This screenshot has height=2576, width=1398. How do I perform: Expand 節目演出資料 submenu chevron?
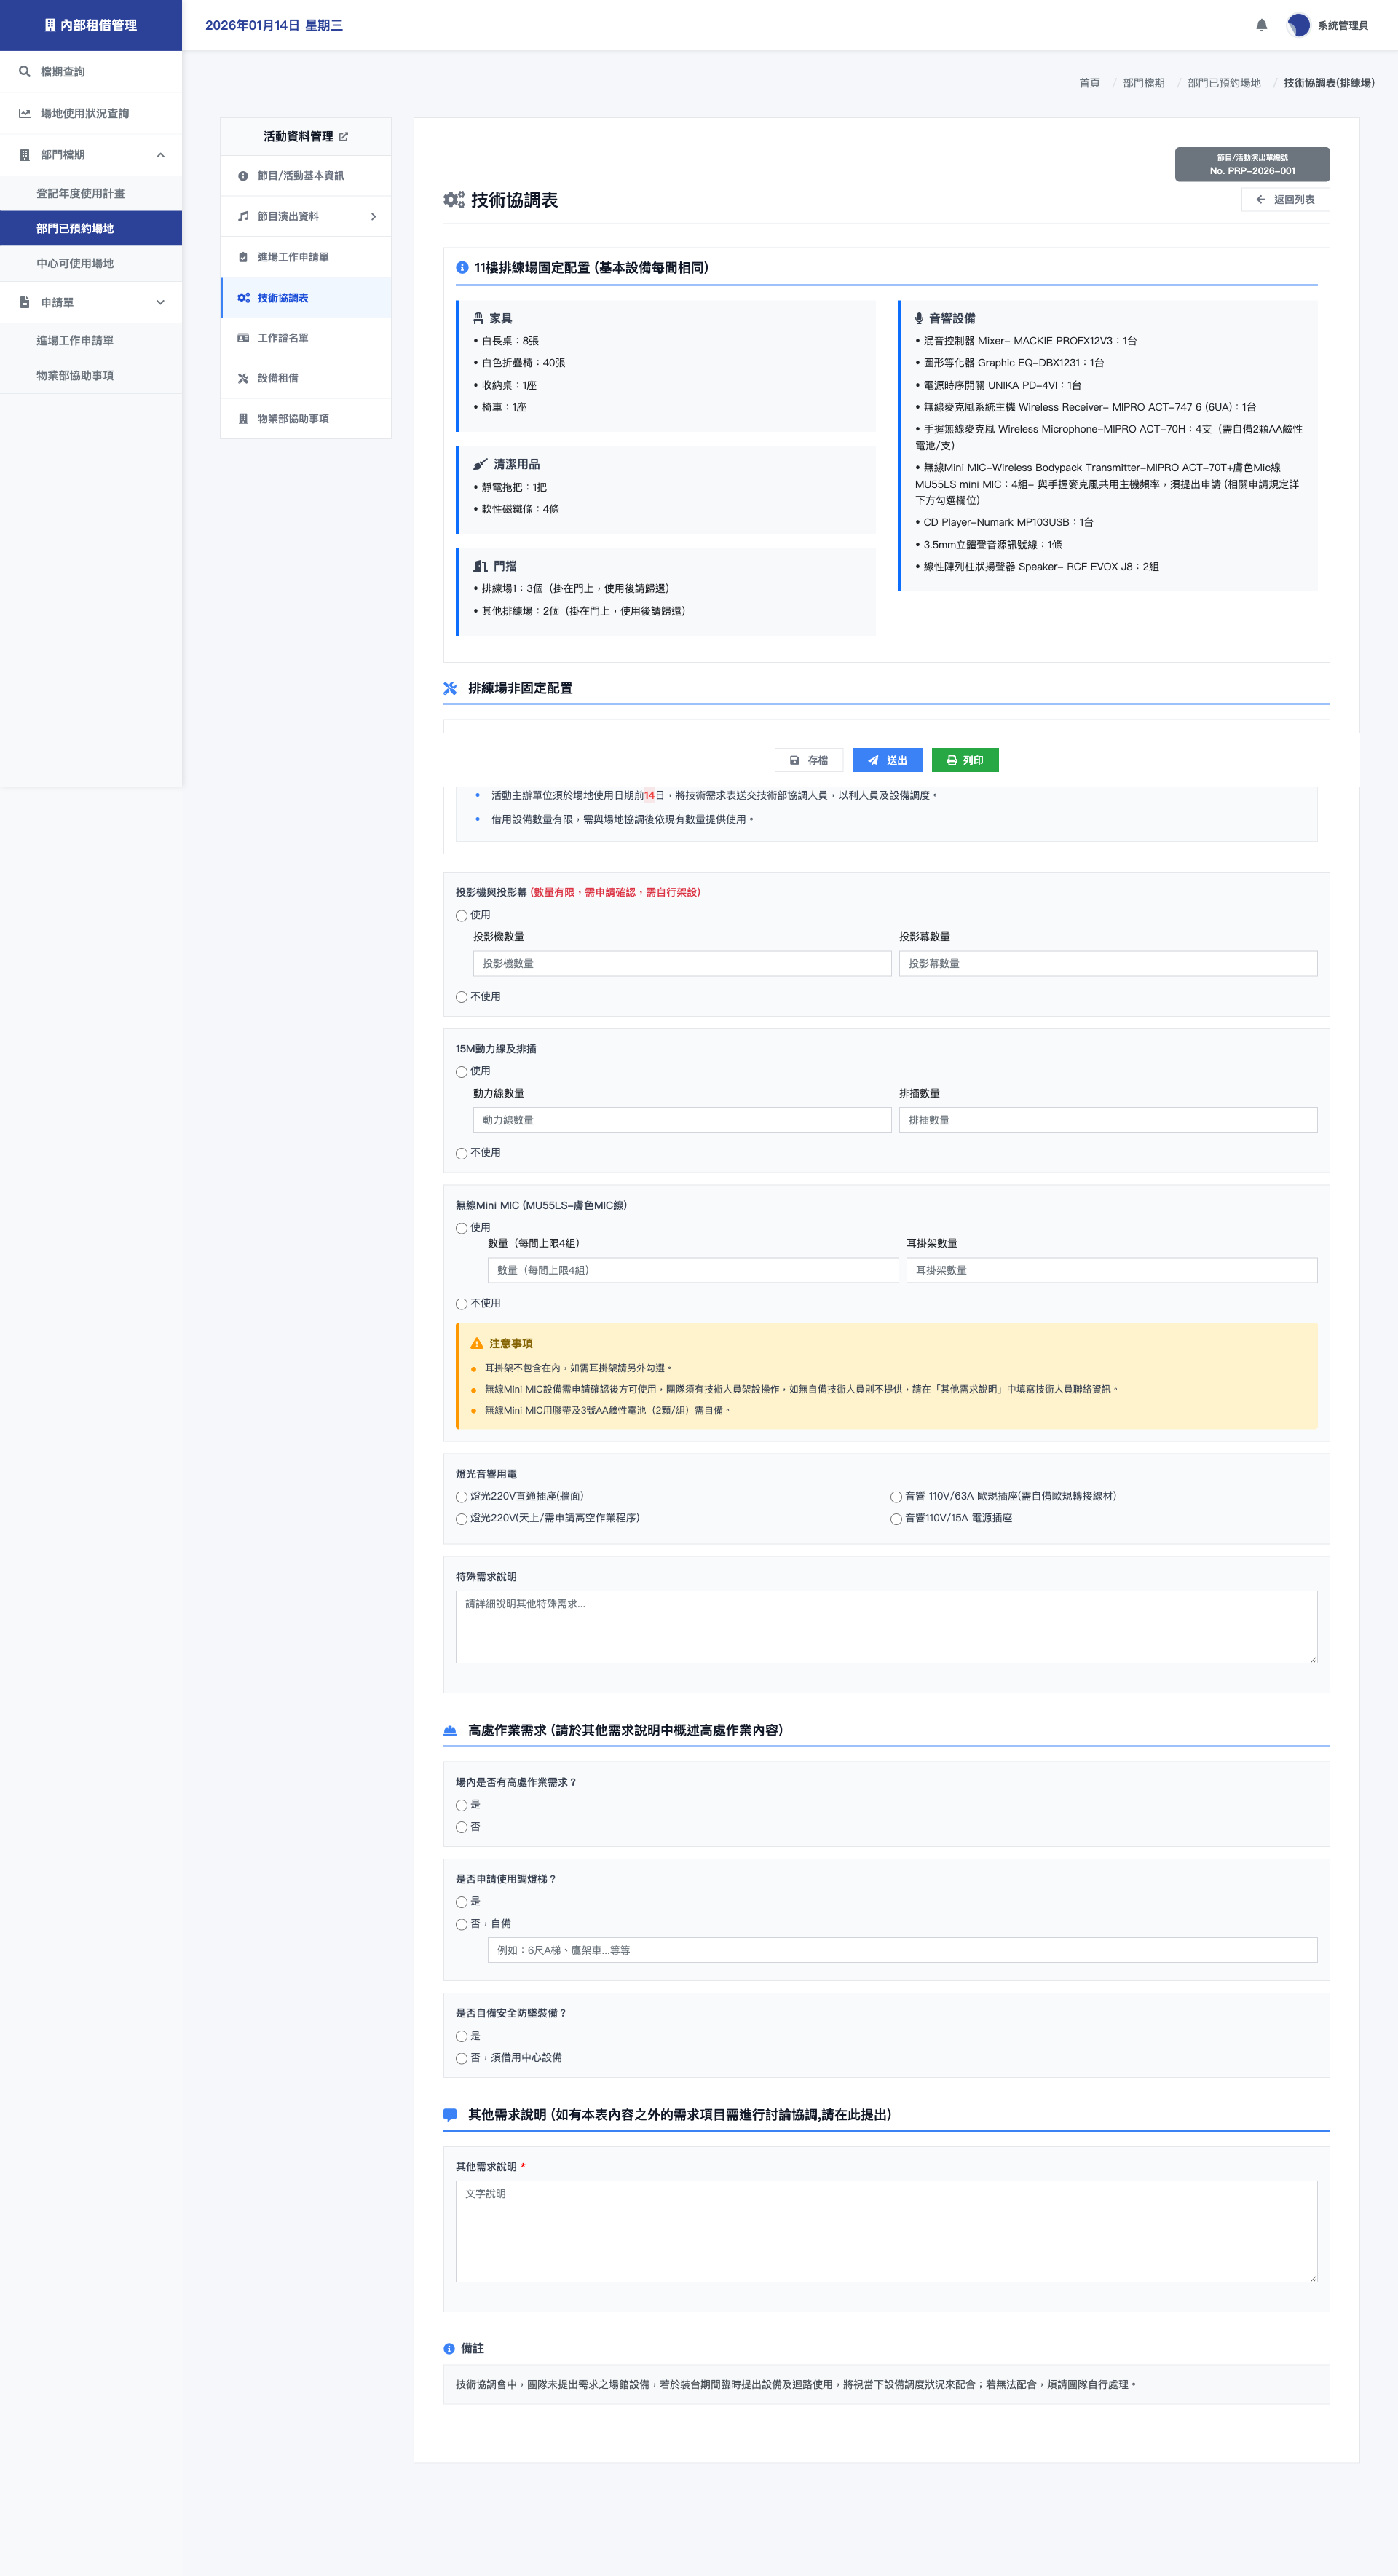click(373, 217)
